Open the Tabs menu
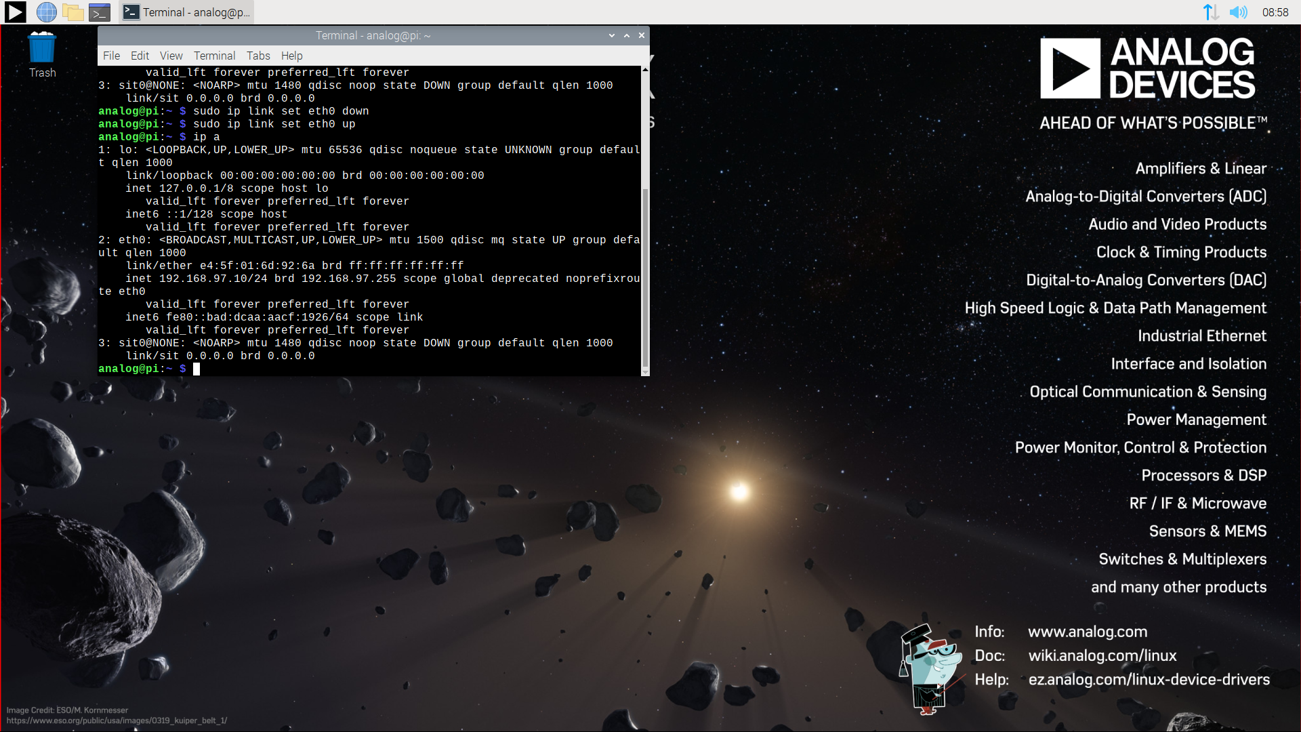Screen dimensions: 1301x732 pyautogui.click(x=257, y=56)
